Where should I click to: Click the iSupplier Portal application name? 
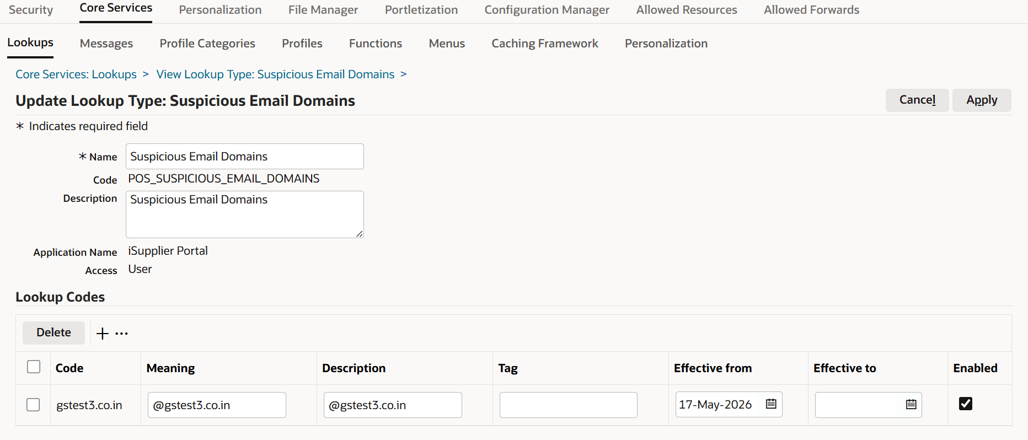pos(168,251)
